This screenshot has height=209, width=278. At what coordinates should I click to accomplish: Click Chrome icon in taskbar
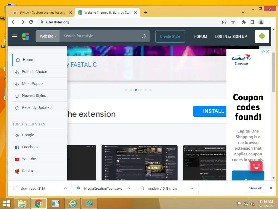pos(39,204)
